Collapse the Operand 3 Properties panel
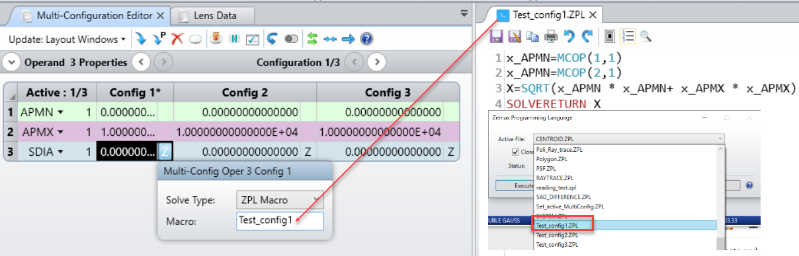The height and width of the screenshot is (256, 799). (x=11, y=63)
